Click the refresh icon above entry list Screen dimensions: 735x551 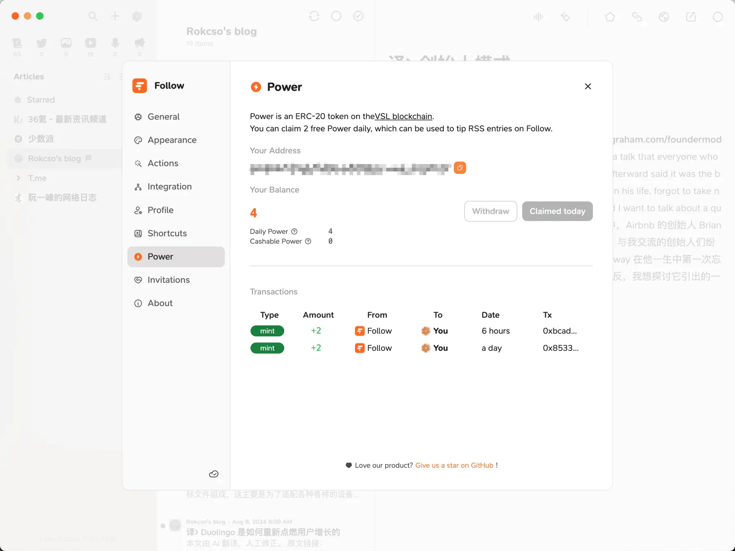click(x=314, y=16)
